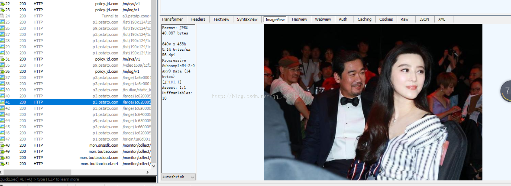The image size is (511, 186).
Task: Click the image icon of session 43
Action: (x=2, y=114)
